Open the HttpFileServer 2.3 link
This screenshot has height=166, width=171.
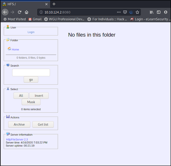pos(17,139)
